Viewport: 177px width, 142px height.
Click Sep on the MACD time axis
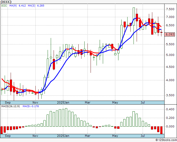pos(8,136)
